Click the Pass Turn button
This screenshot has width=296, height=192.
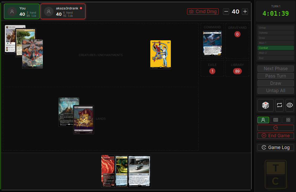(276, 76)
